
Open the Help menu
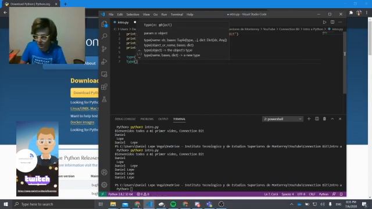click(190, 15)
